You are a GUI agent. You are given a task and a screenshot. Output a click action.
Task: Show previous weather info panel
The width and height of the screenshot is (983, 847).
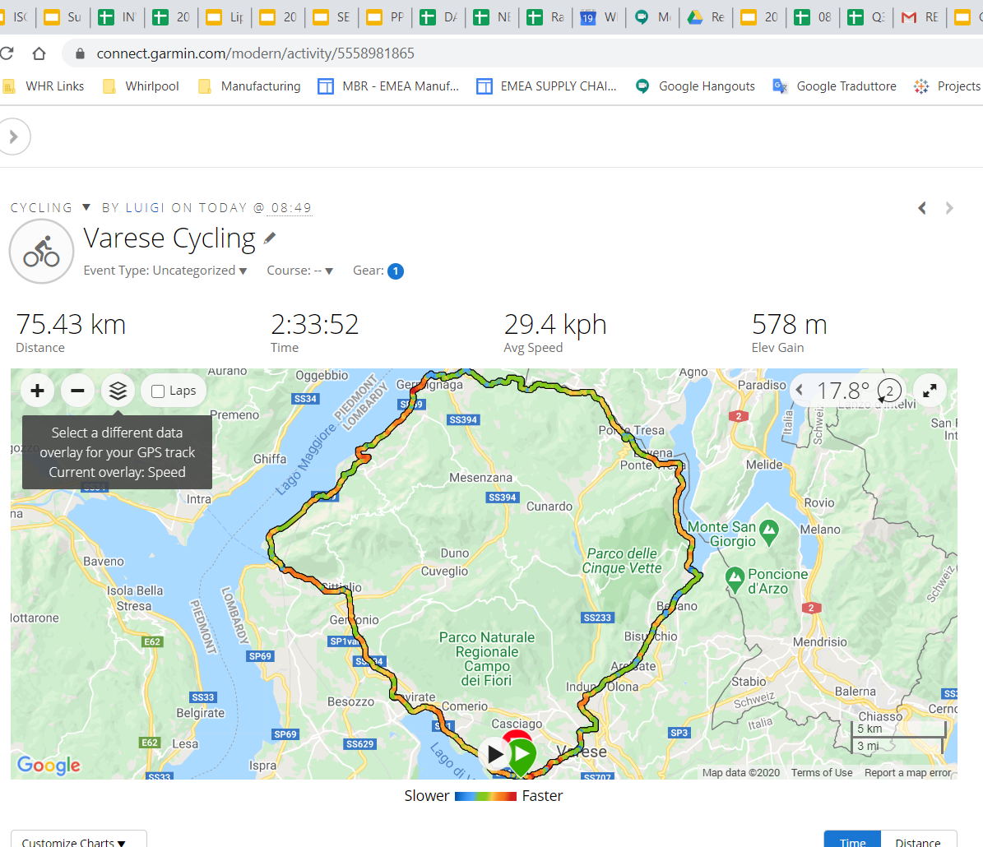(800, 390)
